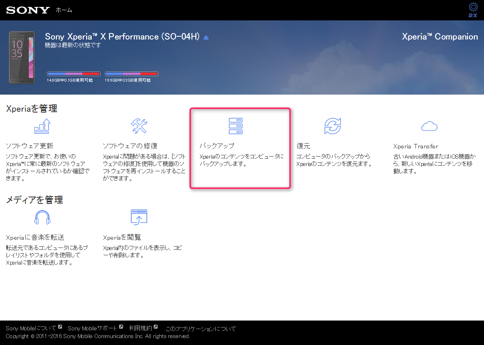The image size is (484, 345).
Task: Click このアプリケーションについて link
Action: coord(201,329)
